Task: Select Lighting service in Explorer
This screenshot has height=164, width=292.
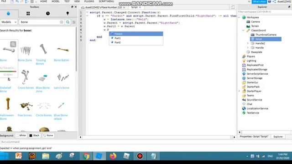Action: [x=251, y=61]
